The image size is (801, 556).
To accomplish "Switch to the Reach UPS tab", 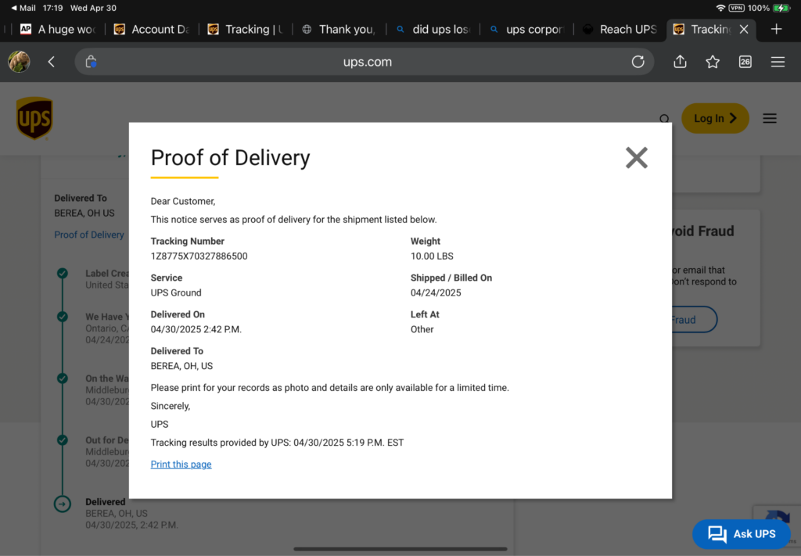I will point(620,29).
